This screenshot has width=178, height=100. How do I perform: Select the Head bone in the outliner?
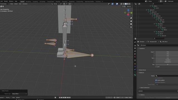[163, 22]
